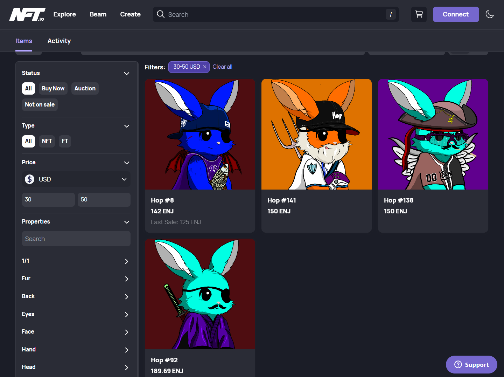
Task: Click Hop #138 price 150 ENJ
Action: click(395, 211)
